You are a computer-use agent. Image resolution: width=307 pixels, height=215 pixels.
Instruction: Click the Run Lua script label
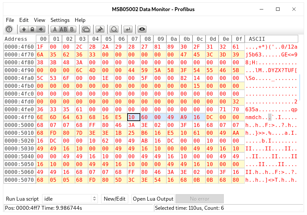click(x=22, y=199)
